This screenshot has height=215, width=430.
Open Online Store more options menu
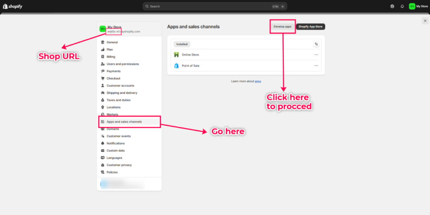316,55
